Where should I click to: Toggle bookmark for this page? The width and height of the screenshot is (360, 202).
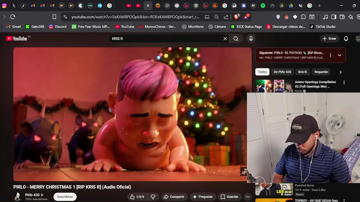tap(54, 17)
